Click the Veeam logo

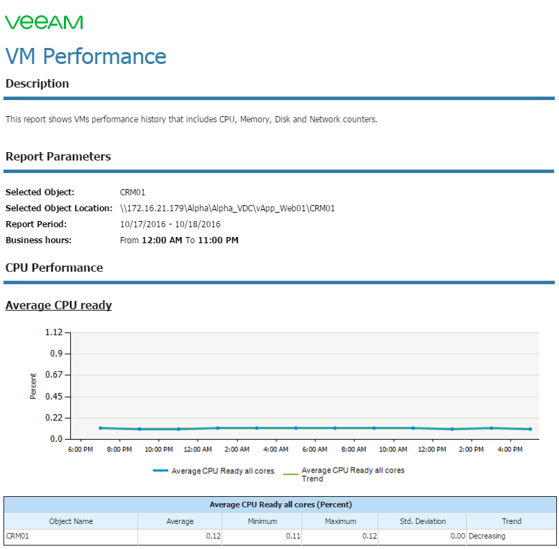pyautogui.click(x=44, y=22)
